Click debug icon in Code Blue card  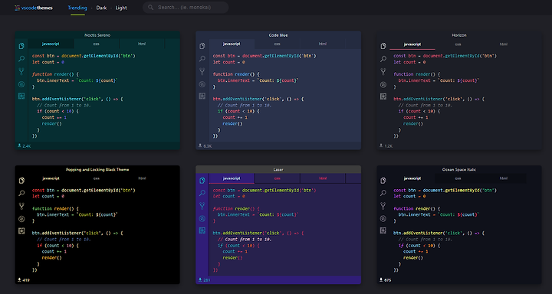pyautogui.click(x=202, y=84)
